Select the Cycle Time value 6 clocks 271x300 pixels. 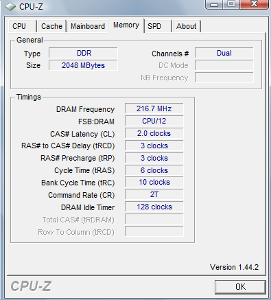154,170
